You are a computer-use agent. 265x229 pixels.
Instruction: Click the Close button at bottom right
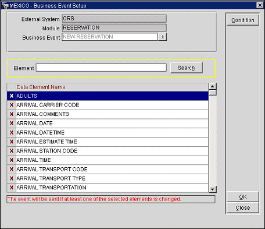click(243, 207)
